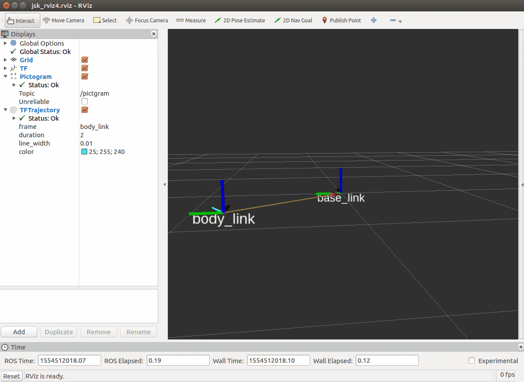Open the toolbar minus dropdown arrow
524x382 pixels.
[400, 21]
